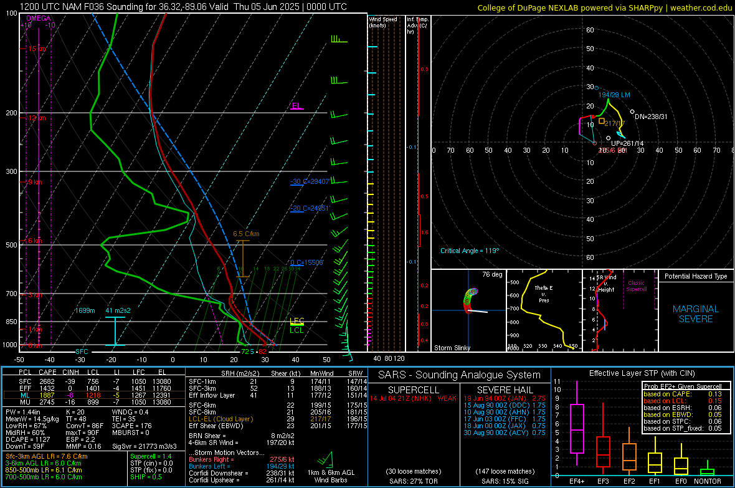735x488 pixels.
Task: Select the 15 km height marker
Action: (37, 49)
